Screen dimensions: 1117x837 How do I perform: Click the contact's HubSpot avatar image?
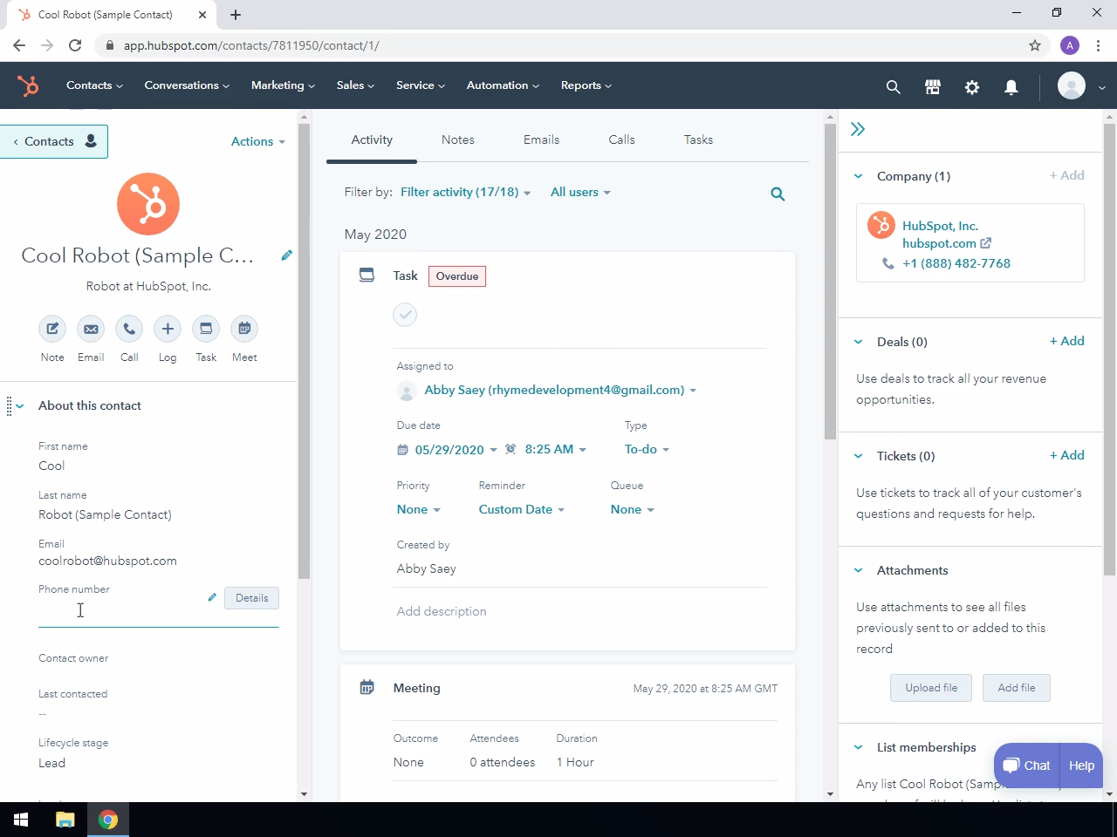click(148, 204)
